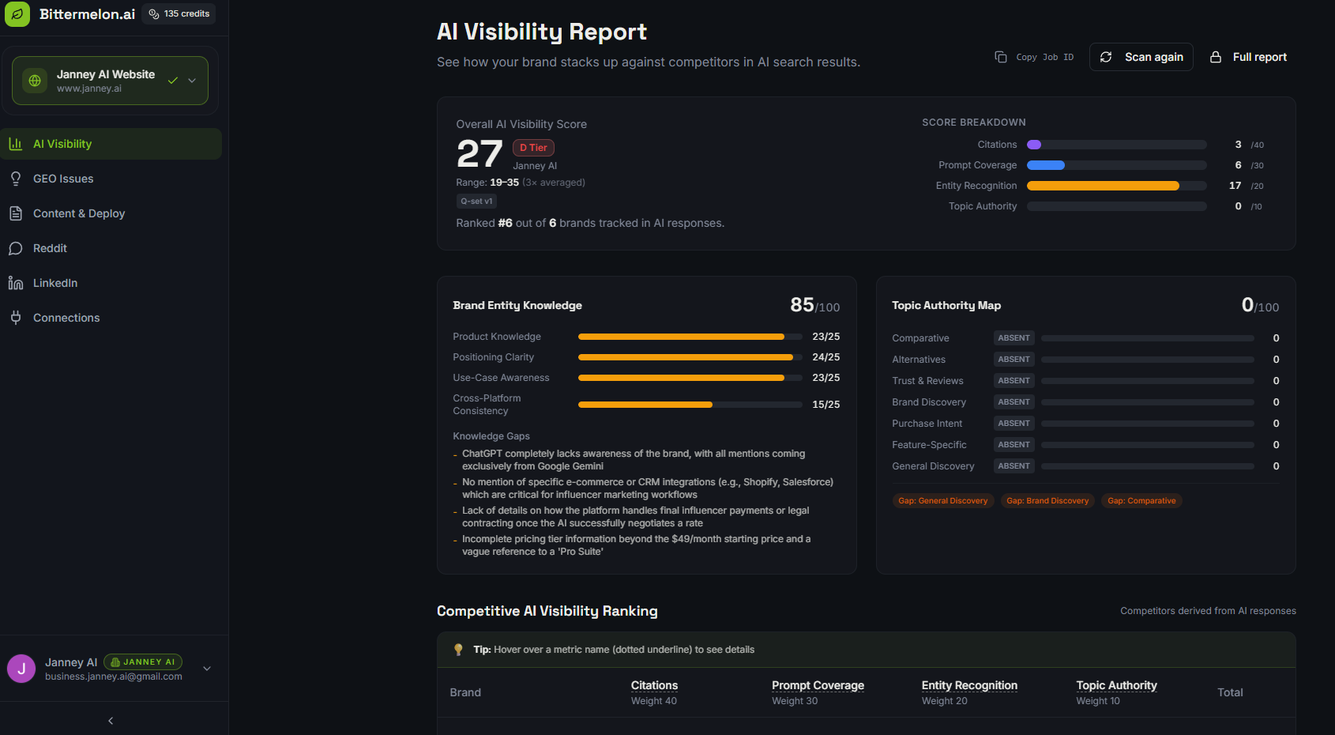Click the Copy Job ID icon
Viewport: 1335px width, 735px height.
[x=1001, y=57]
